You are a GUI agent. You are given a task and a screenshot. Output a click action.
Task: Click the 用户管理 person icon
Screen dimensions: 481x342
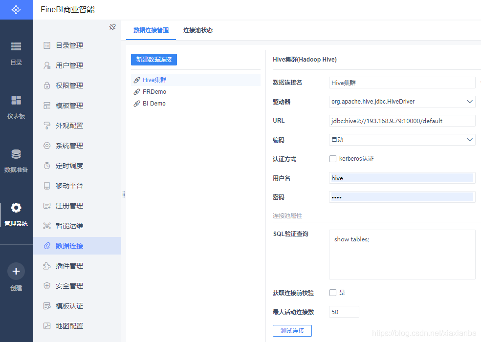[47, 65]
